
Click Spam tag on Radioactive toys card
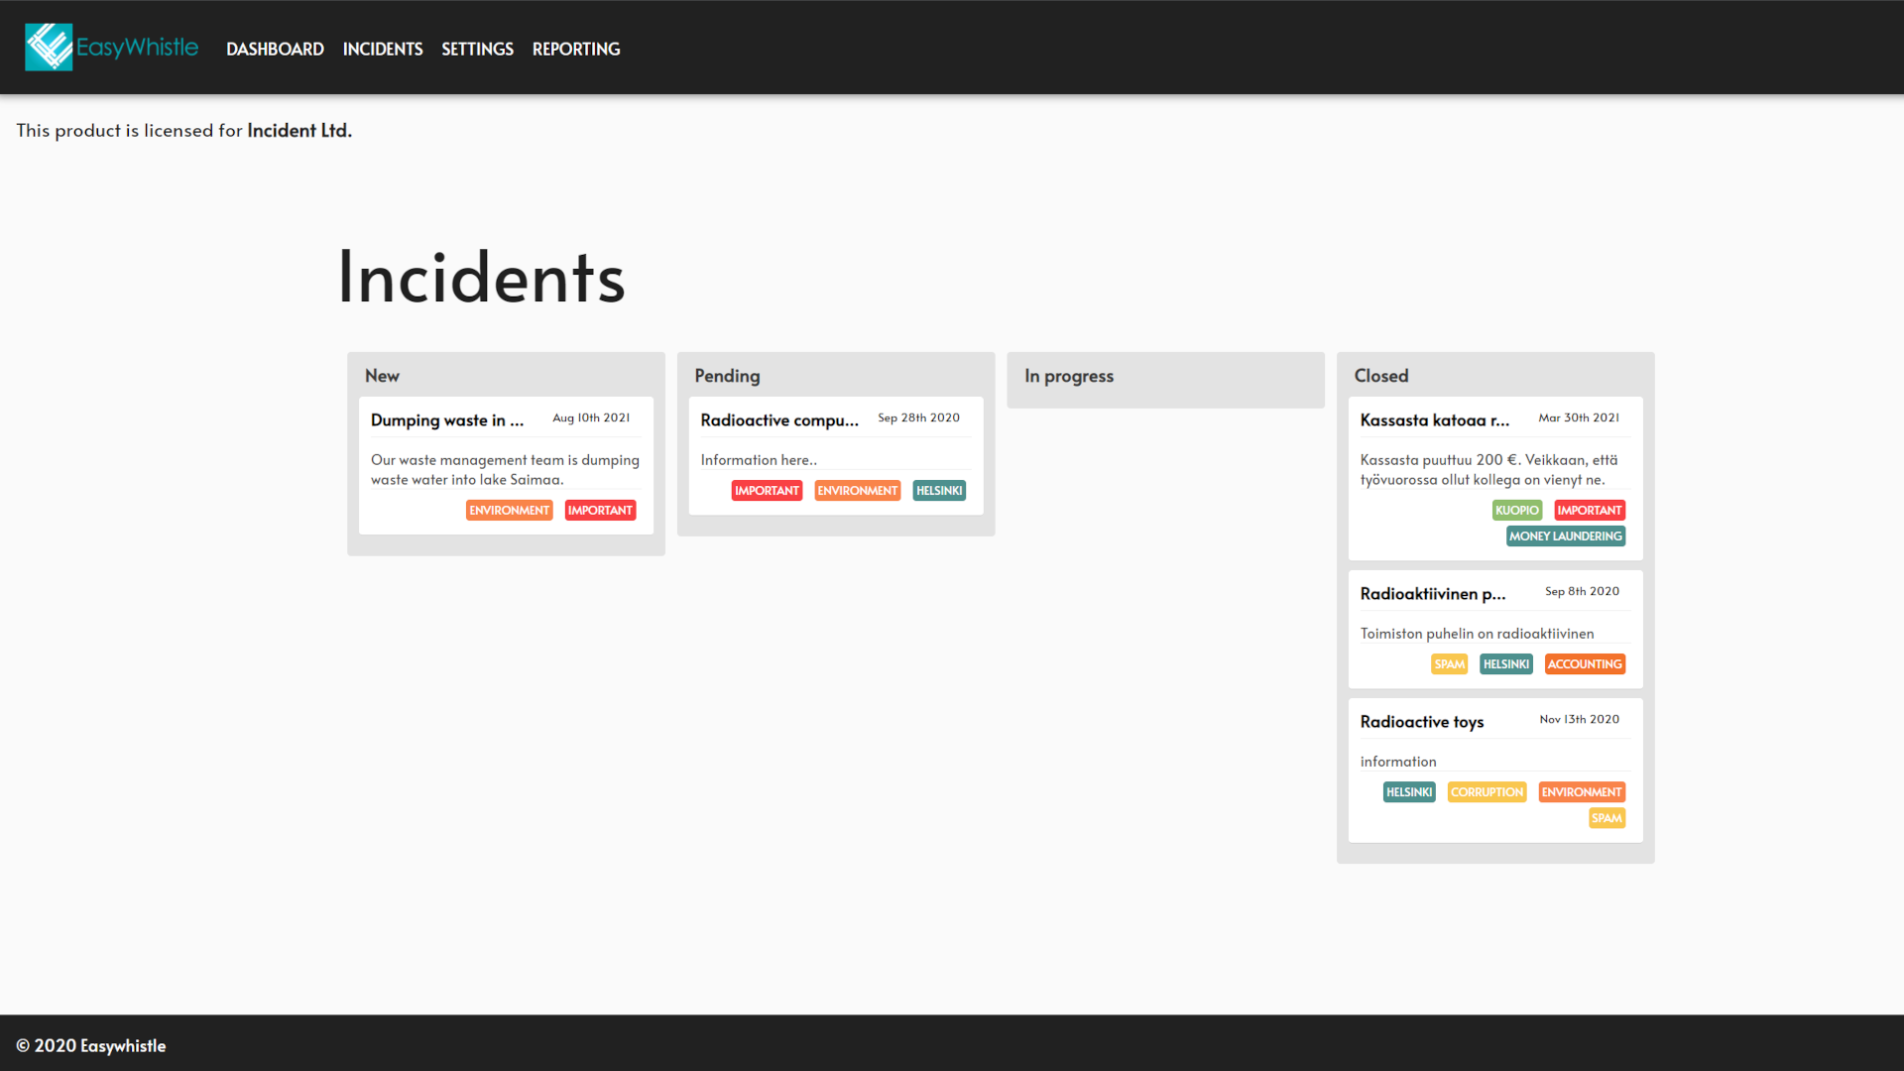(1606, 818)
